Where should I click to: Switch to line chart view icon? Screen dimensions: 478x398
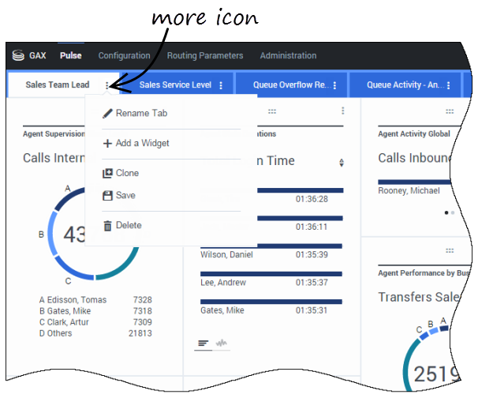click(222, 343)
